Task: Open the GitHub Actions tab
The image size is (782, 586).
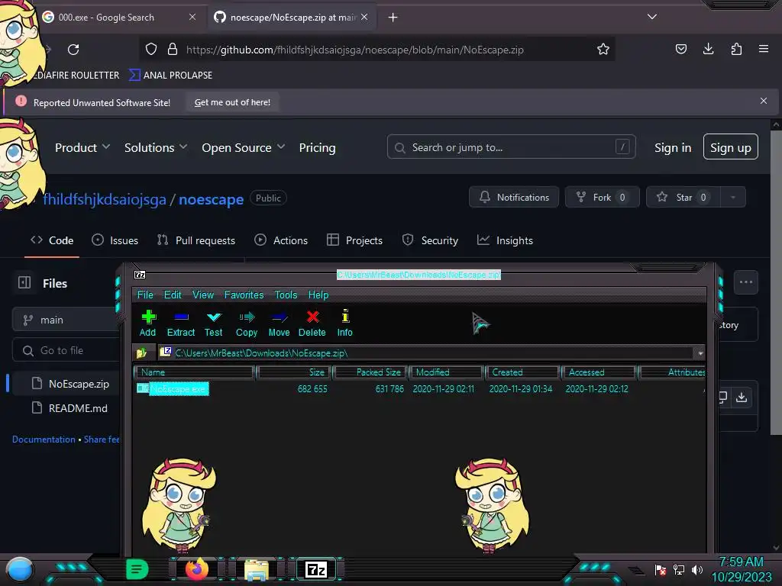Action: click(281, 240)
